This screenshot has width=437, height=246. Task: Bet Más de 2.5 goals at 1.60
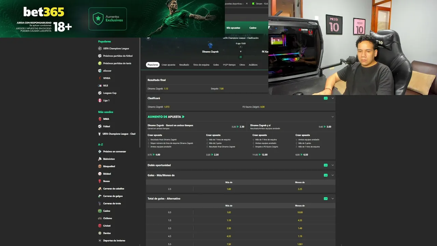coord(229,189)
